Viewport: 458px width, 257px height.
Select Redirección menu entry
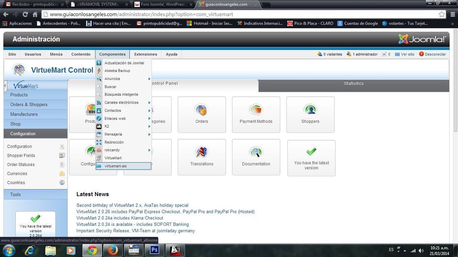pos(123,142)
